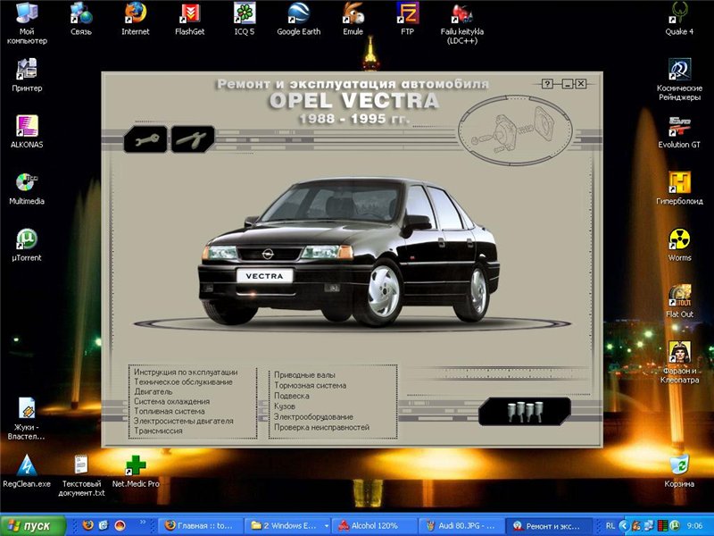Image resolution: width=714 pixels, height=536 pixels.
Task: Launch the Net.Medic Pro shortcut
Action: [136, 472]
